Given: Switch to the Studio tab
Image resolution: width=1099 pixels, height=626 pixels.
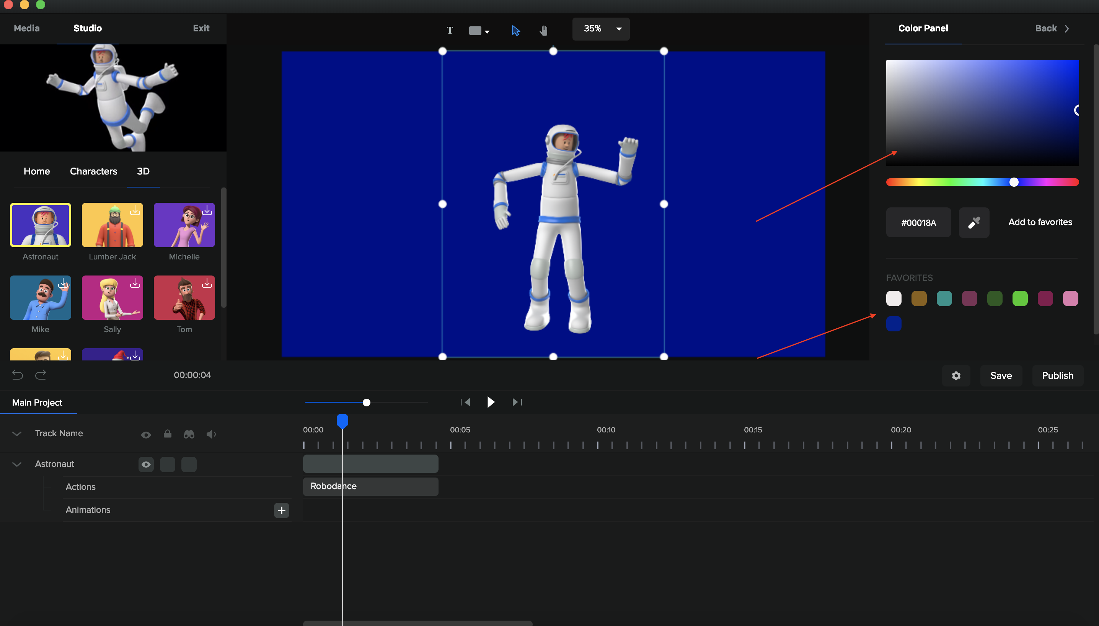Looking at the screenshot, I should tap(88, 28).
